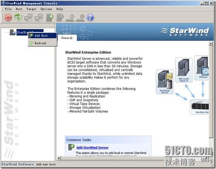The height and width of the screenshot is (169, 216).
Task: Select the StarWind Servers tree item
Action: pos(30,32)
